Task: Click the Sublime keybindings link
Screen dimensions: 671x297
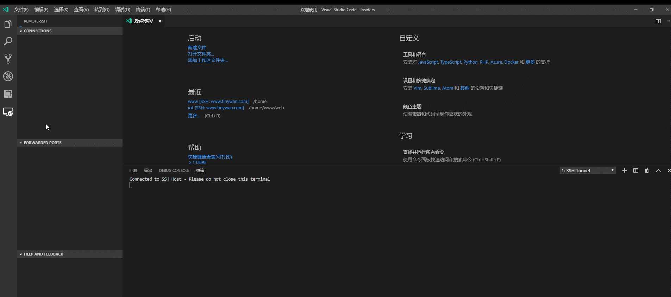Action: 432,88
